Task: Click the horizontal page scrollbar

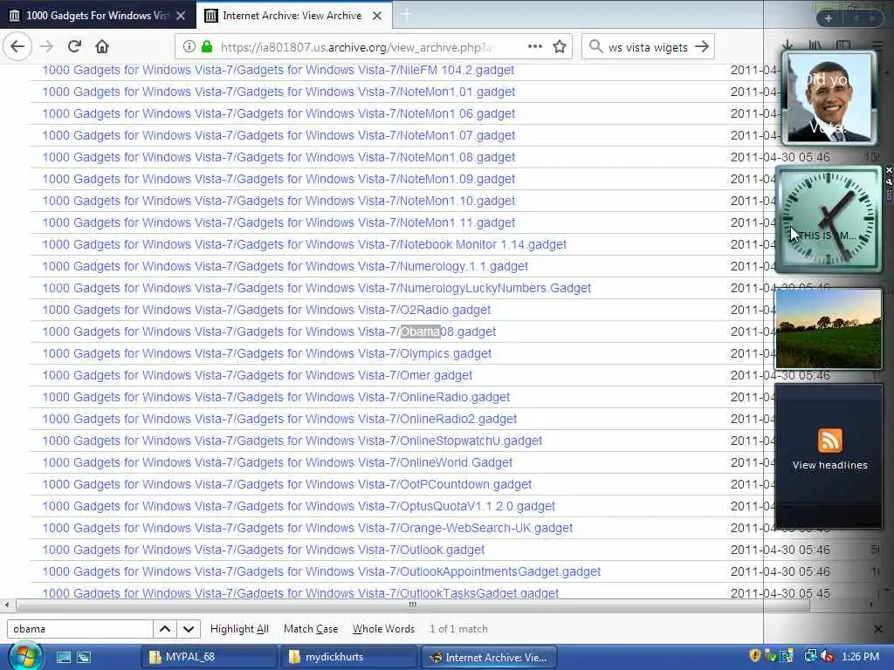Action: [413, 605]
